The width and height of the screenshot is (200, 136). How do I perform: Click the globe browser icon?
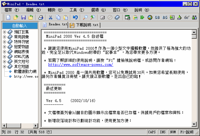(150, 17)
